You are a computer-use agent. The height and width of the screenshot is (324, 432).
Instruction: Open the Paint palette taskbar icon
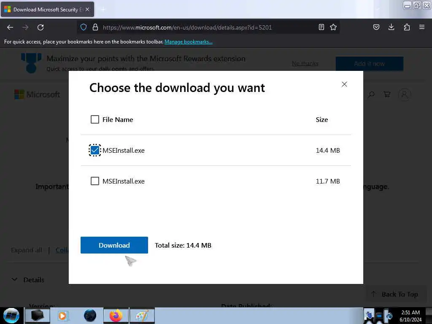(x=142, y=316)
